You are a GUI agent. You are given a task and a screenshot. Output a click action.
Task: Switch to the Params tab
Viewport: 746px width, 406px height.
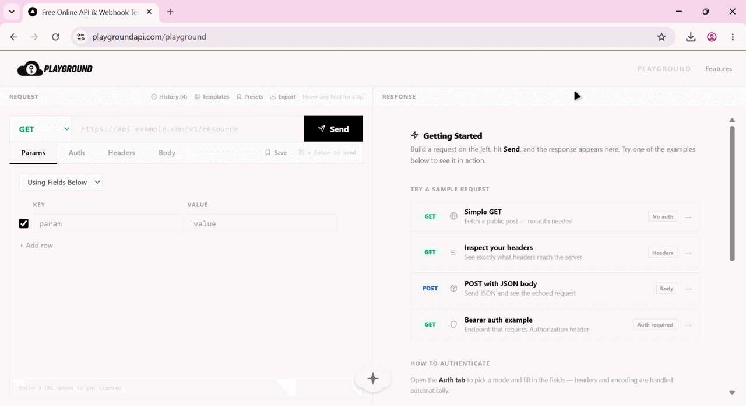coord(33,153)
